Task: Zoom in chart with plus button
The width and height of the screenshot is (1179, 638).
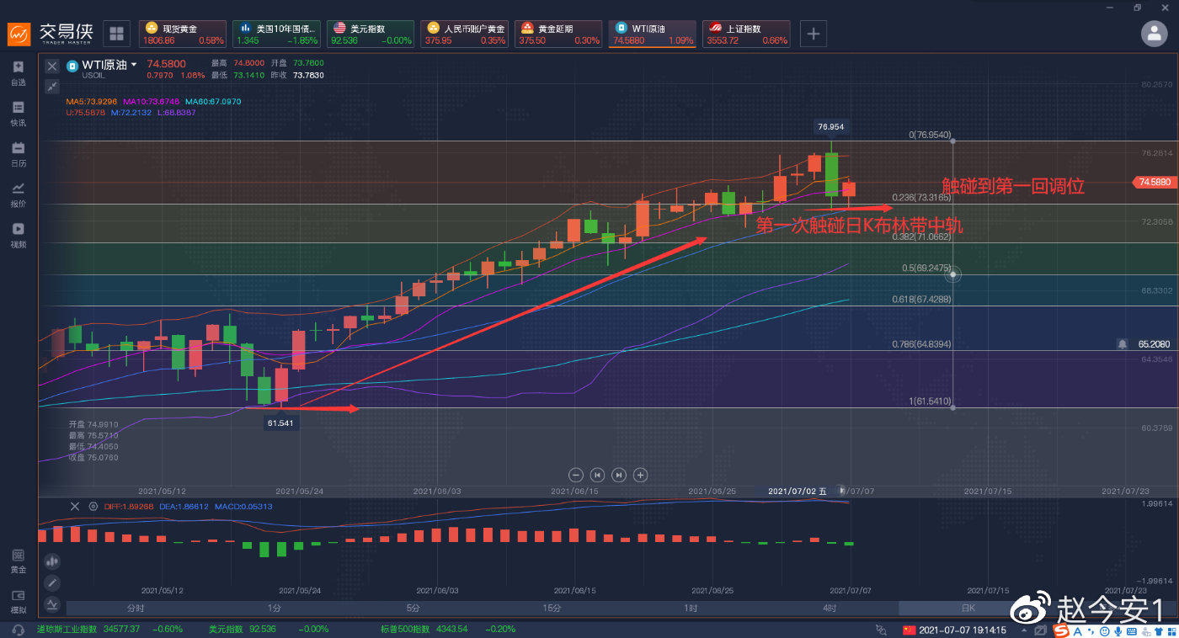Action: point(640,475)
